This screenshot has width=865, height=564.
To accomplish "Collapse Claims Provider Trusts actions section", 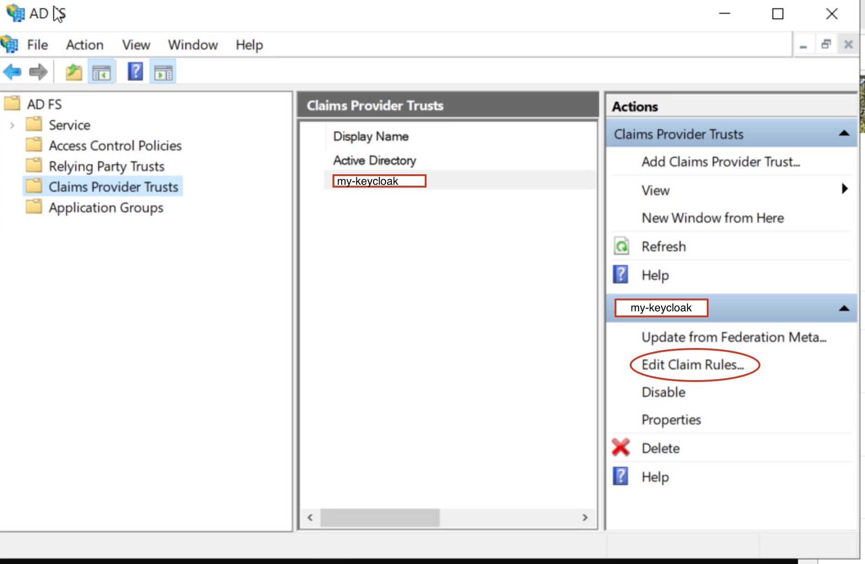I will tap(844, 133).
